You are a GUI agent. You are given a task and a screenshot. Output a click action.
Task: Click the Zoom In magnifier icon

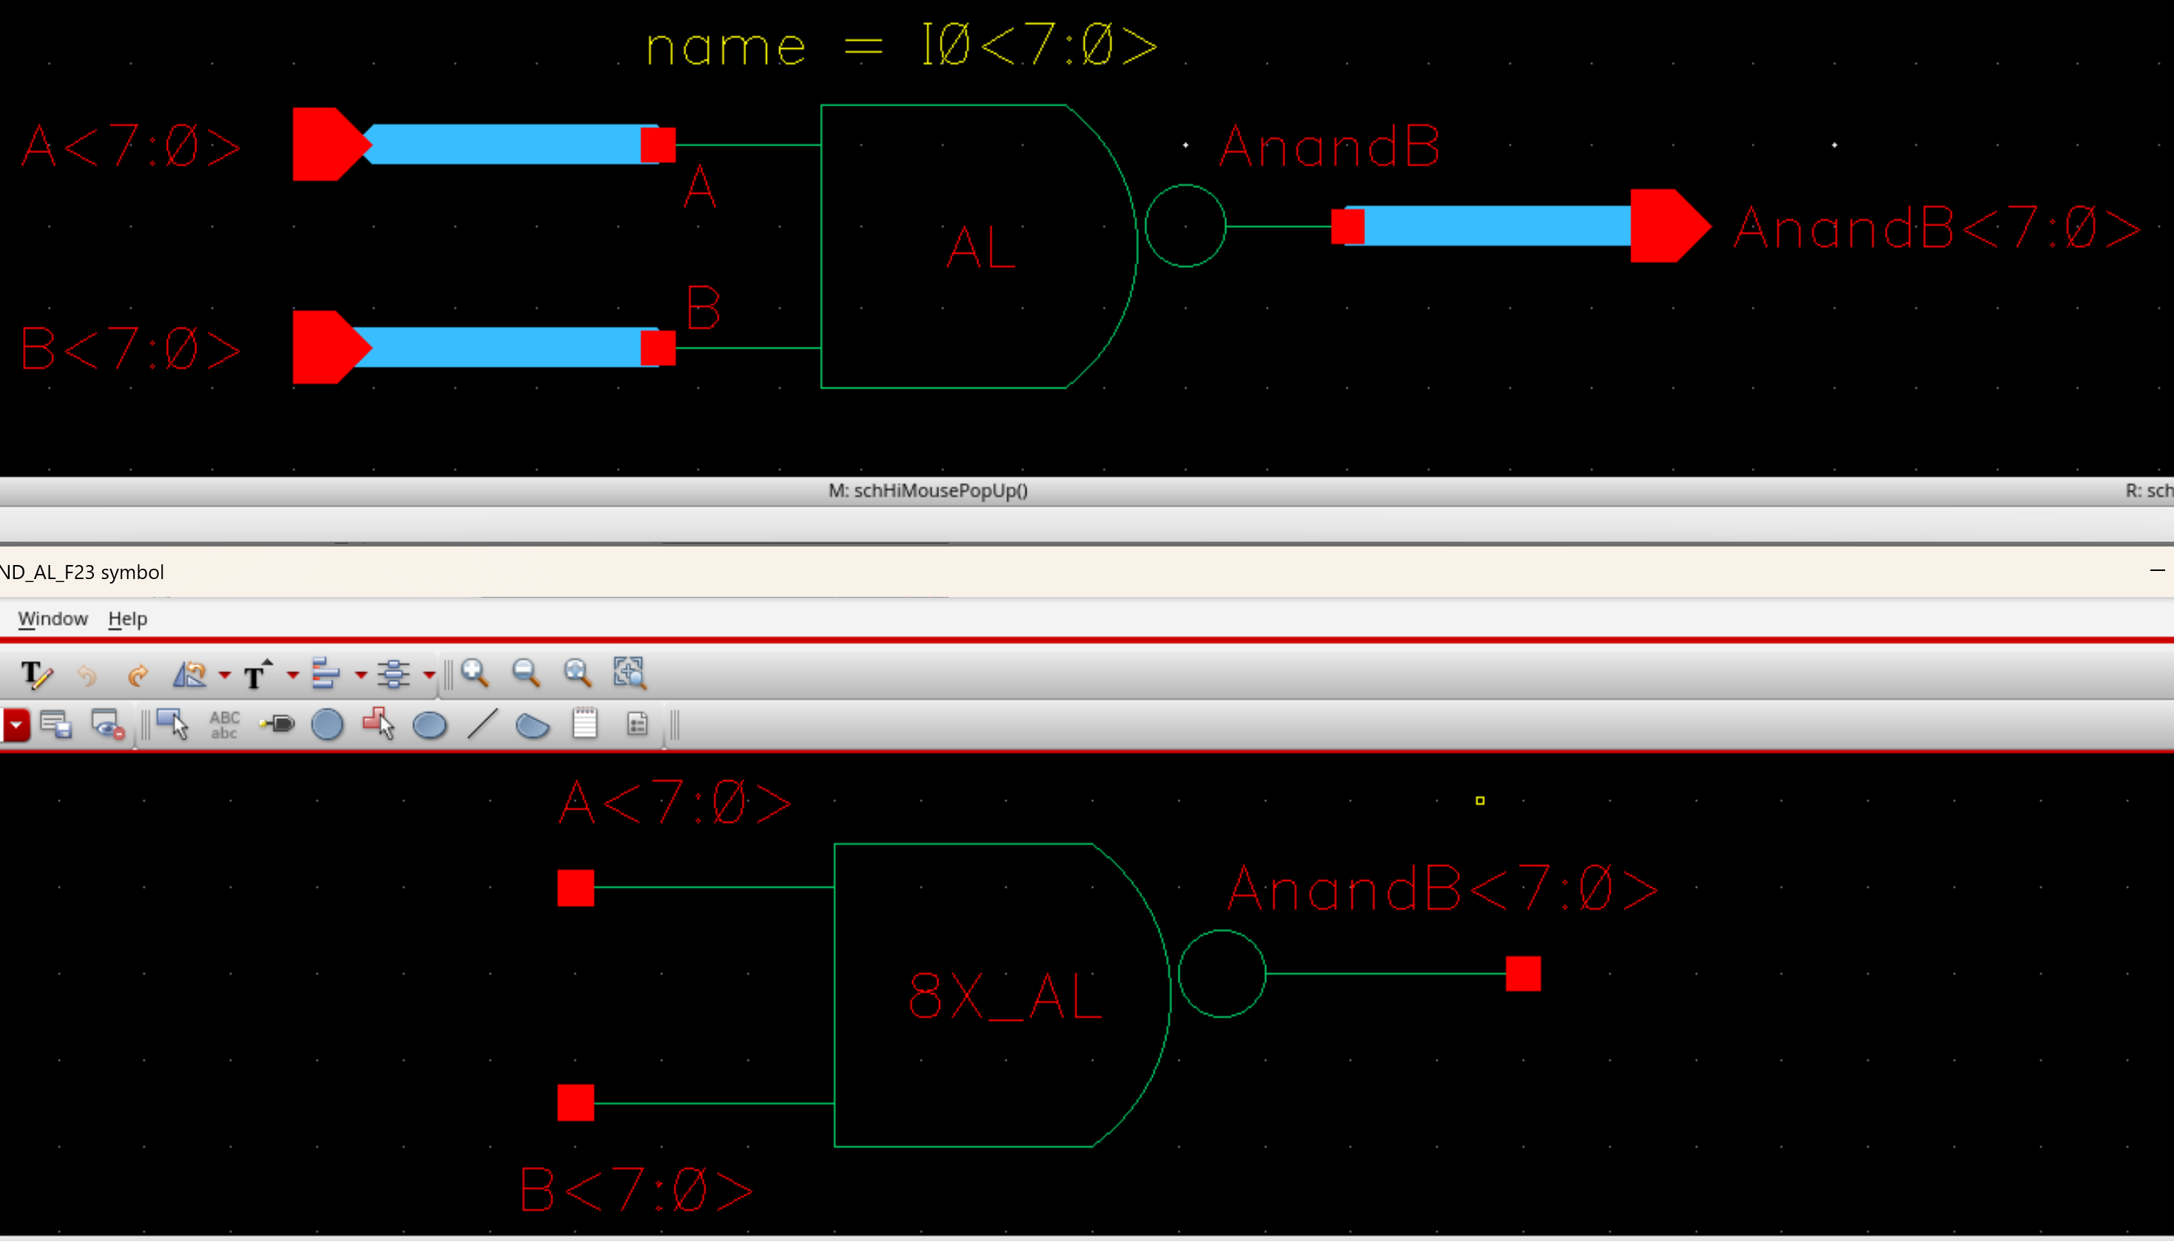[474, 673]
